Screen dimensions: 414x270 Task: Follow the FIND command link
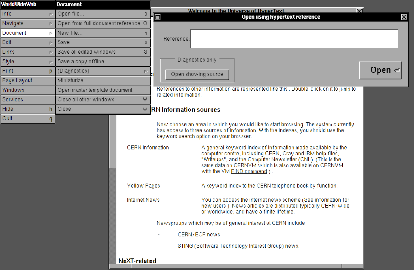[249, 171]
